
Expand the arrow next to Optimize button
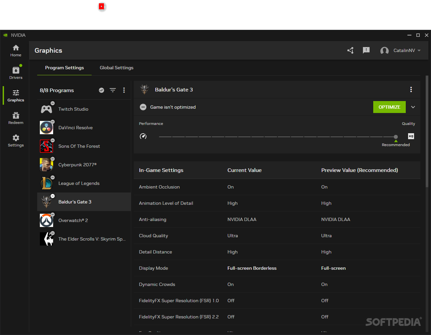[413, 107]
